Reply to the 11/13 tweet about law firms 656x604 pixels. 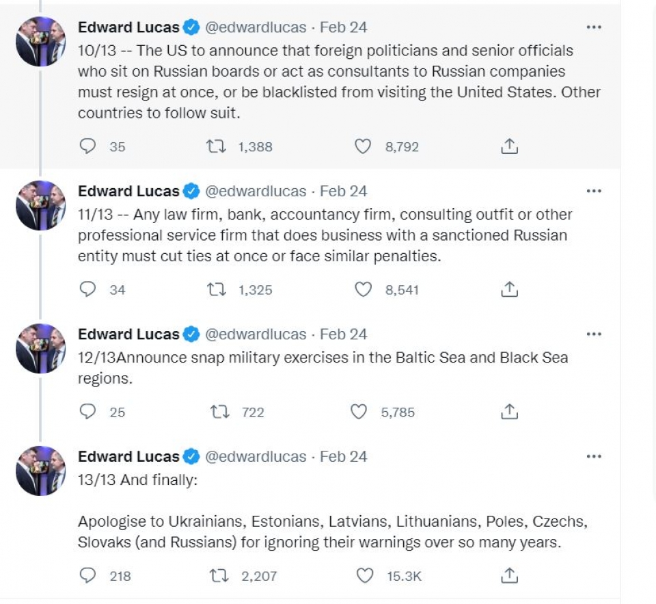click(x=87, y=289)
